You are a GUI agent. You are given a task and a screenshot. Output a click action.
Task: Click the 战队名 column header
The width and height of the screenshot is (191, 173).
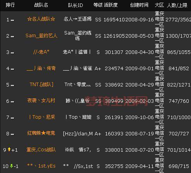pos(41,5)
